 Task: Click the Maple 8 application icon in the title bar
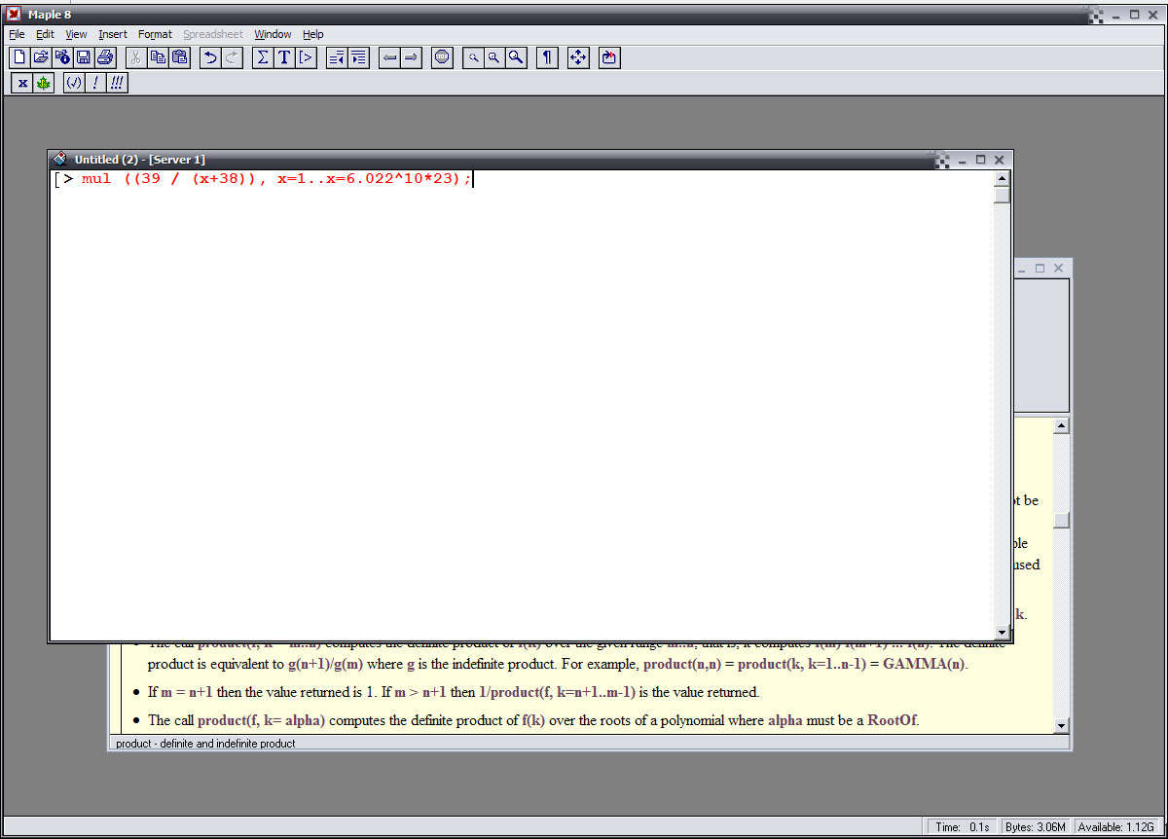pyautogui.click(x=14, y=14)
